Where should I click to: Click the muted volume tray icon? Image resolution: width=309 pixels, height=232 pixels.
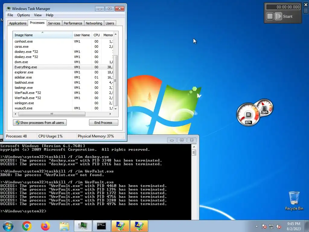pos(279,226)
